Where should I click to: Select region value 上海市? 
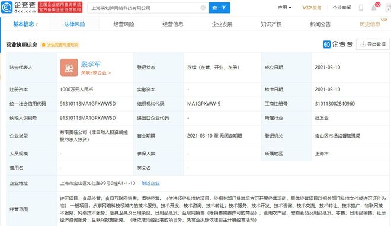[x=322, y=154]
